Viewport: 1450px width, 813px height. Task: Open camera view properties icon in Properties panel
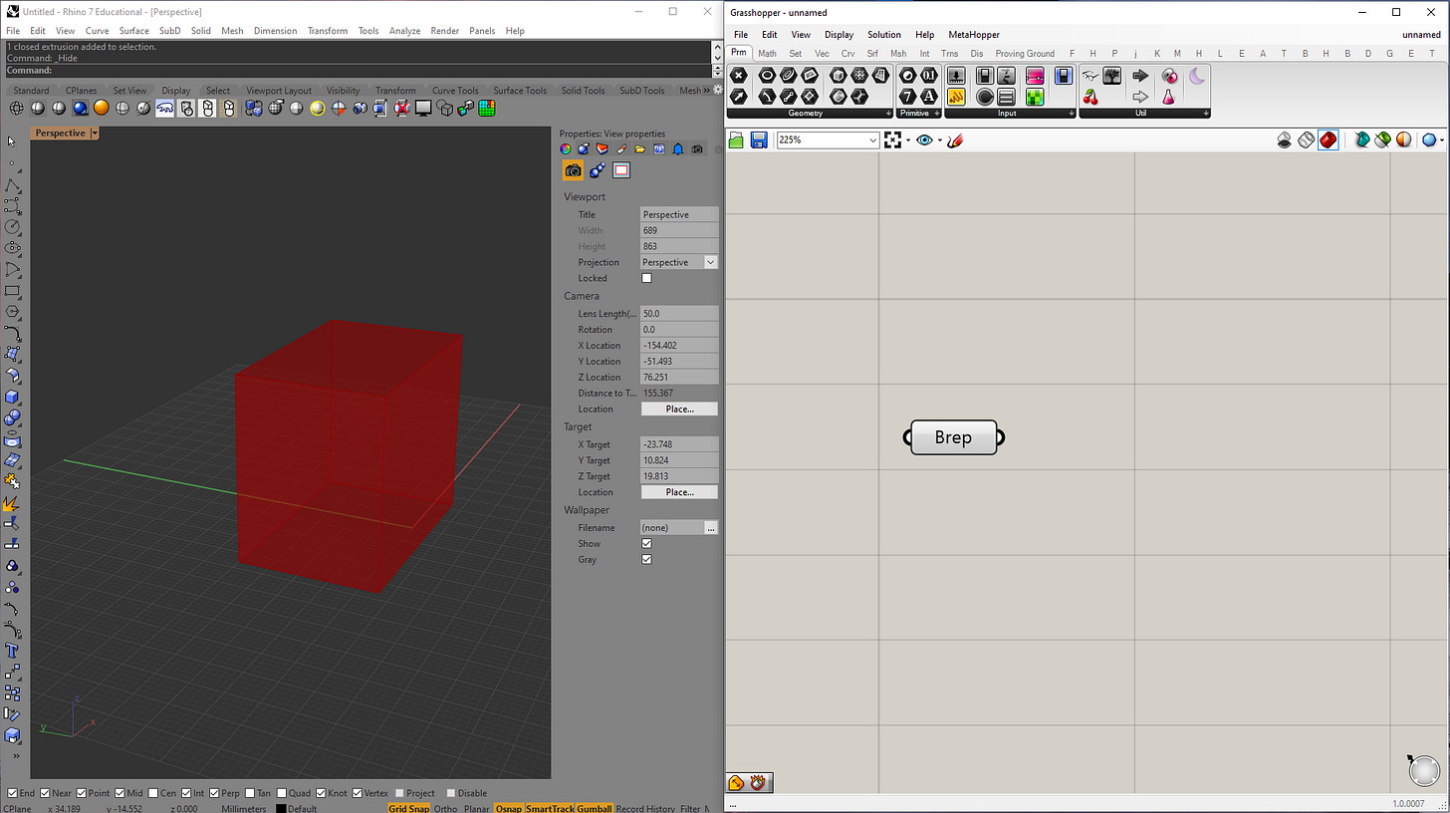click(574, 170)
